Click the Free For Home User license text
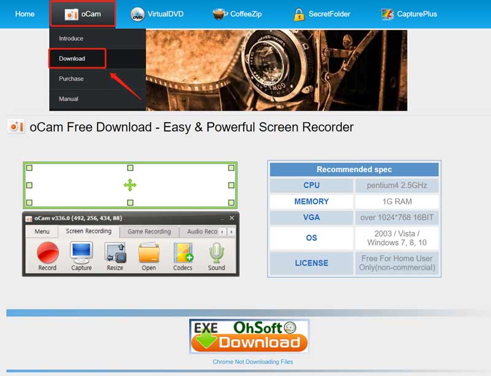 (x=396, y=263)
